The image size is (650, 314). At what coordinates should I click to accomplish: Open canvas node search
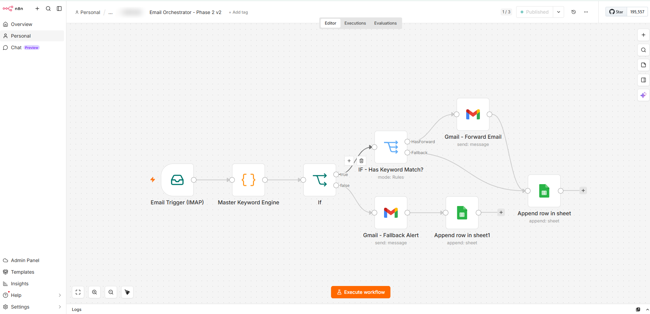point(643,50)
